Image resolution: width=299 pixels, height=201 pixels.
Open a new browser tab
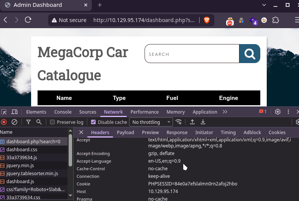pos(100,5)
